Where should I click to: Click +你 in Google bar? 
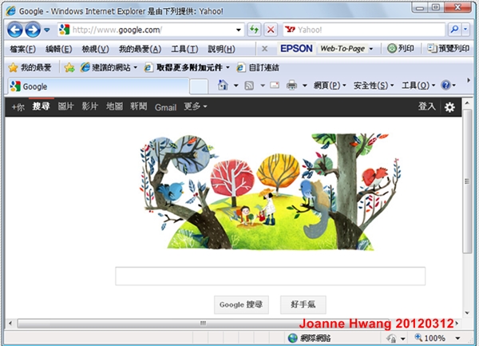[x=18, y=107]
